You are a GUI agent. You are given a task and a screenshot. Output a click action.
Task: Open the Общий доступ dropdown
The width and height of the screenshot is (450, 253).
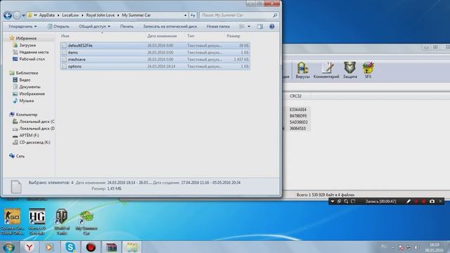point(94,27)
